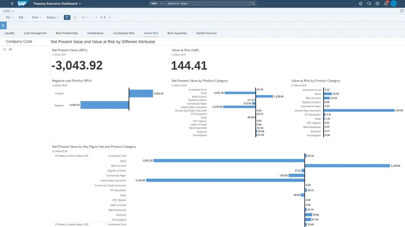The width and height of the screenshot is (405, 227).
Task: Click the support headset icon
Action: coord(369,3)
